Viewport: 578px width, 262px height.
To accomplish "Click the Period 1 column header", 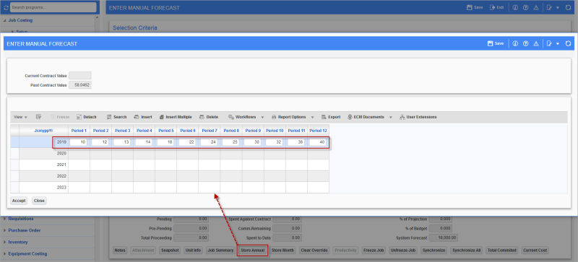I will [79, 131].
